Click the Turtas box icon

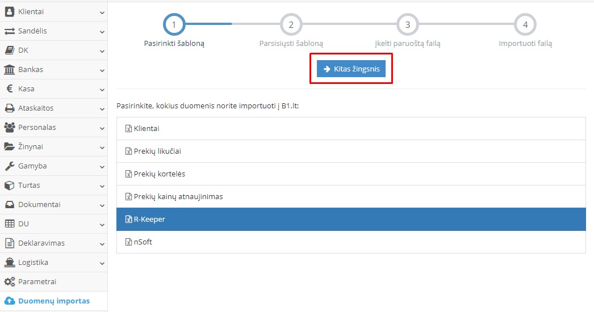pos(10,185)
